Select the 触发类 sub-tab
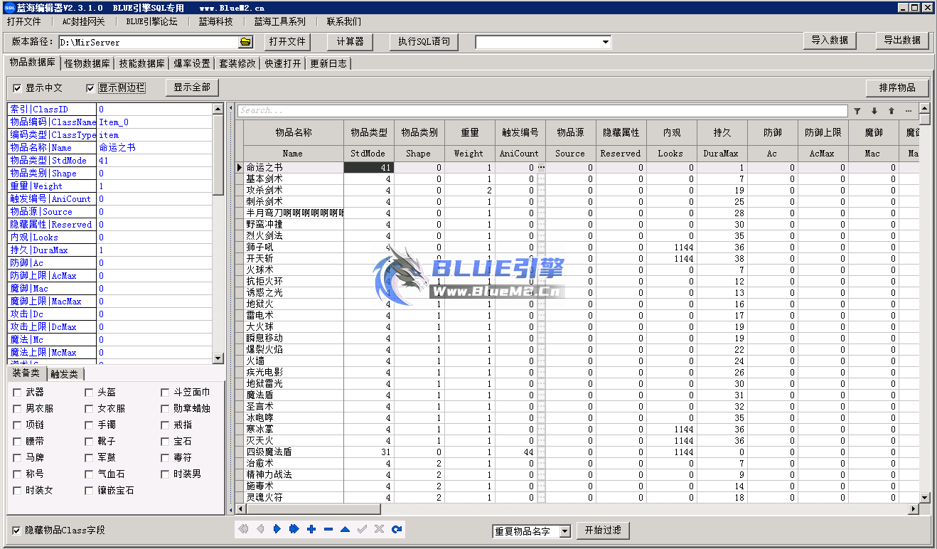This screenshot has width=937, height=549. (65, 374)
